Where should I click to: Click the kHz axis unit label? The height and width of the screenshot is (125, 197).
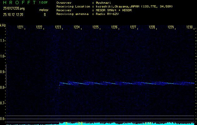click(x=3, y=25)
